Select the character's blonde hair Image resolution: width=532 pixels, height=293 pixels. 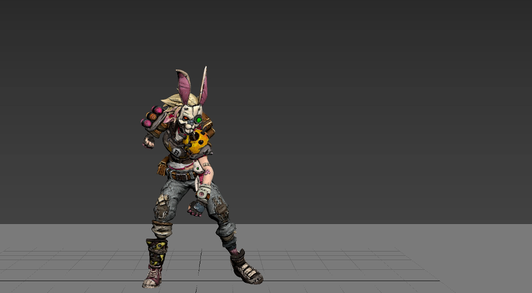tap(171, 102)
